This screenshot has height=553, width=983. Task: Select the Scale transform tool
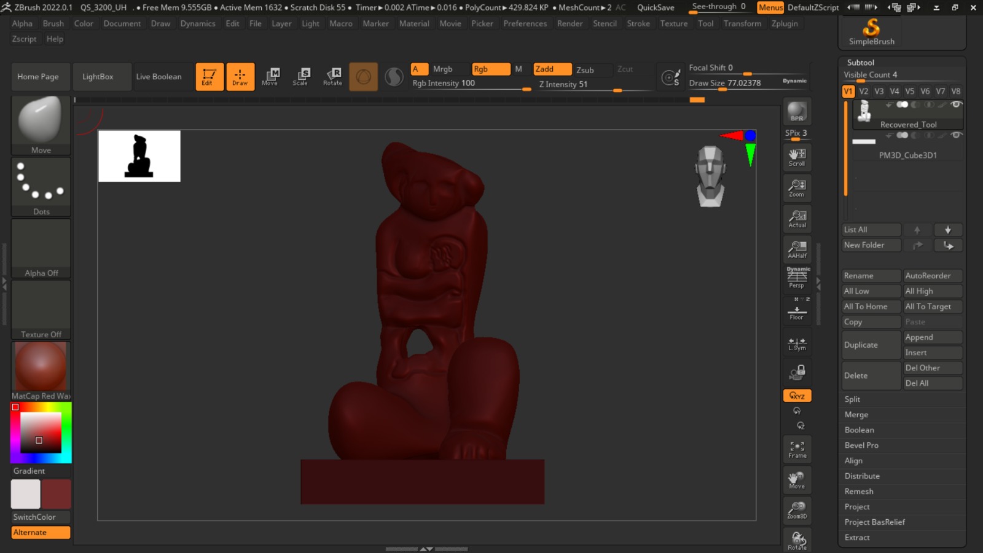pos(301,77)
